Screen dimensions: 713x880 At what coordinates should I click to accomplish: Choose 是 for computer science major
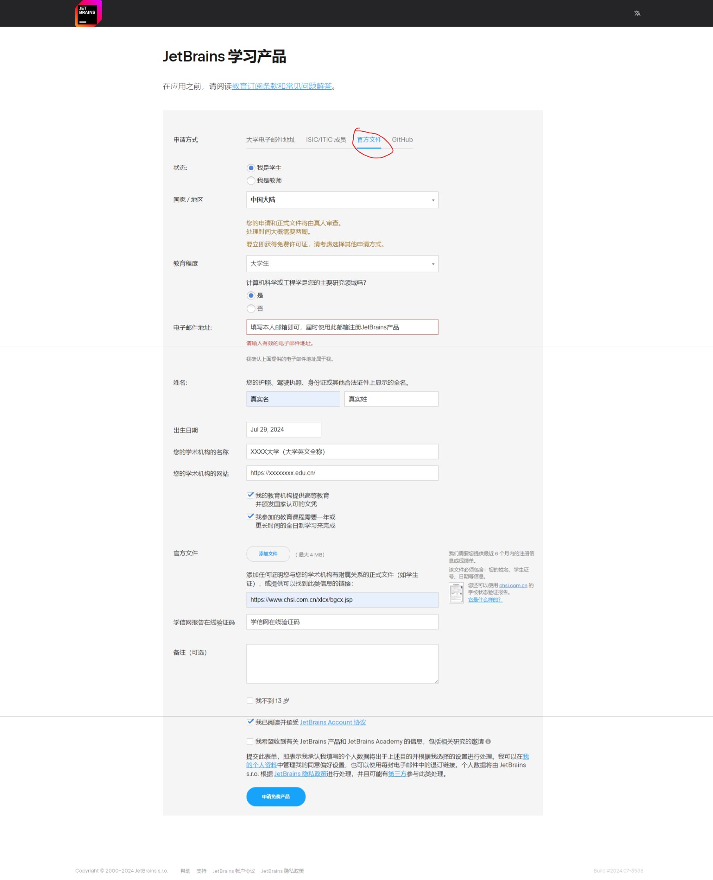pos(251,295)
